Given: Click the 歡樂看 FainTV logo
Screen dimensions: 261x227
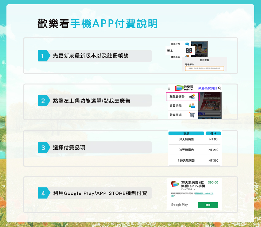Looking at the screenshot, I should click(184, 88).
